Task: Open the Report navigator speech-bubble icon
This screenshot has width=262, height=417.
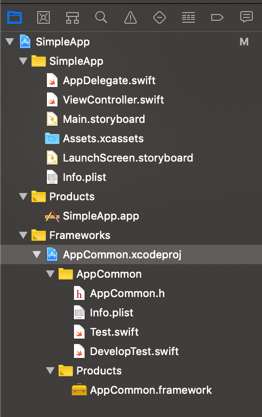Action: coord(247,17)
